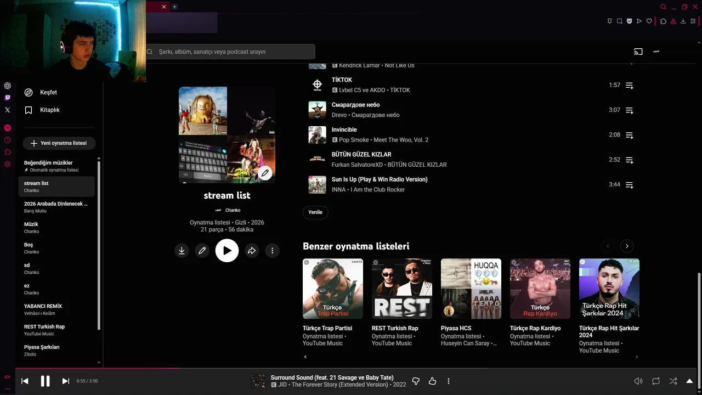This screenshot has width=702, height=395.
Task: Share the stream list playlist
Action: point(252,251)
